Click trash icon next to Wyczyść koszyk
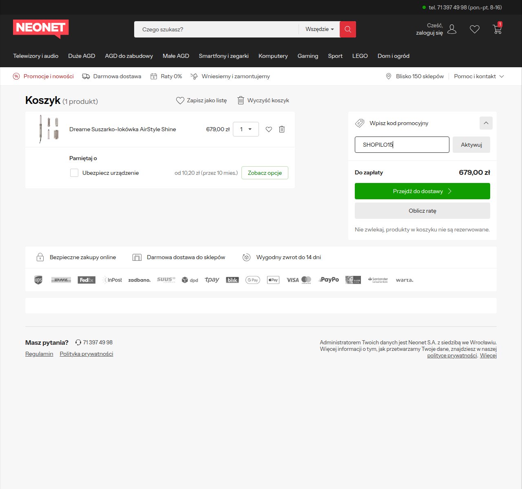This screenshot has height=489, width=522. [x=241, y=100]
